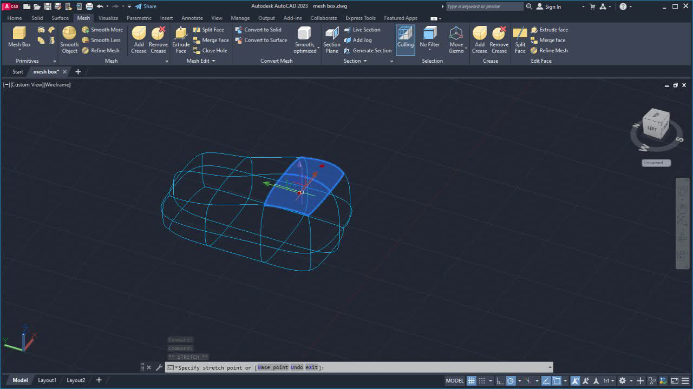This screenshot has height=389, width=693.
Task: Select the Mesh Box primitive tool
Action: click(x=18, y=38)
